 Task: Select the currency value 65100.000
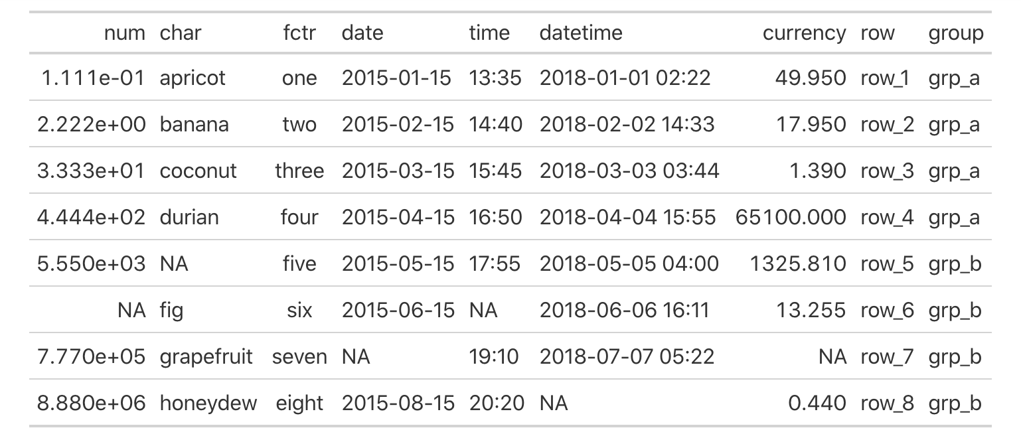click(791, 218)
